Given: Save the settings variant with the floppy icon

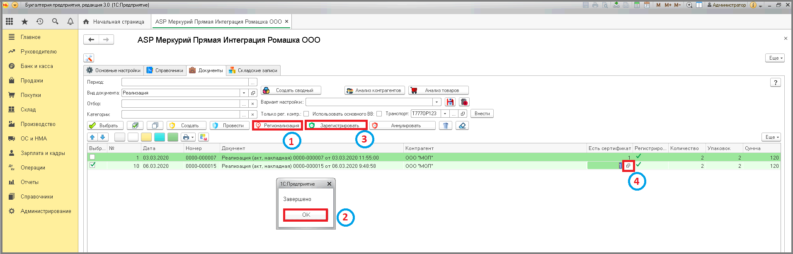Looking at the screenshot, I should (450, 102).
